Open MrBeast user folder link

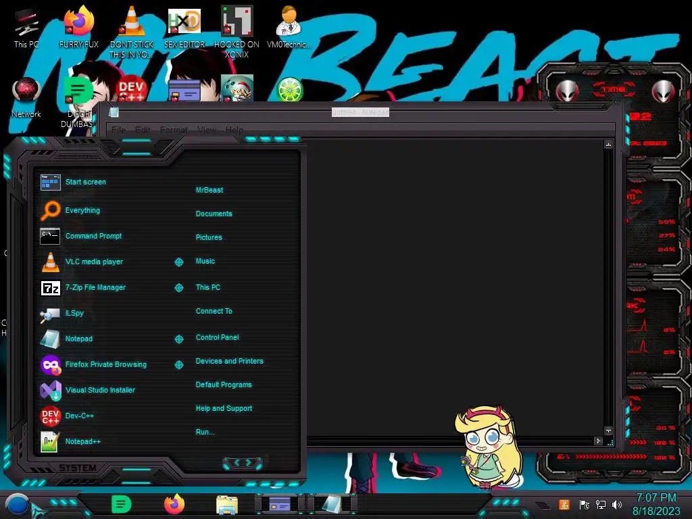[x=209, y=190]
